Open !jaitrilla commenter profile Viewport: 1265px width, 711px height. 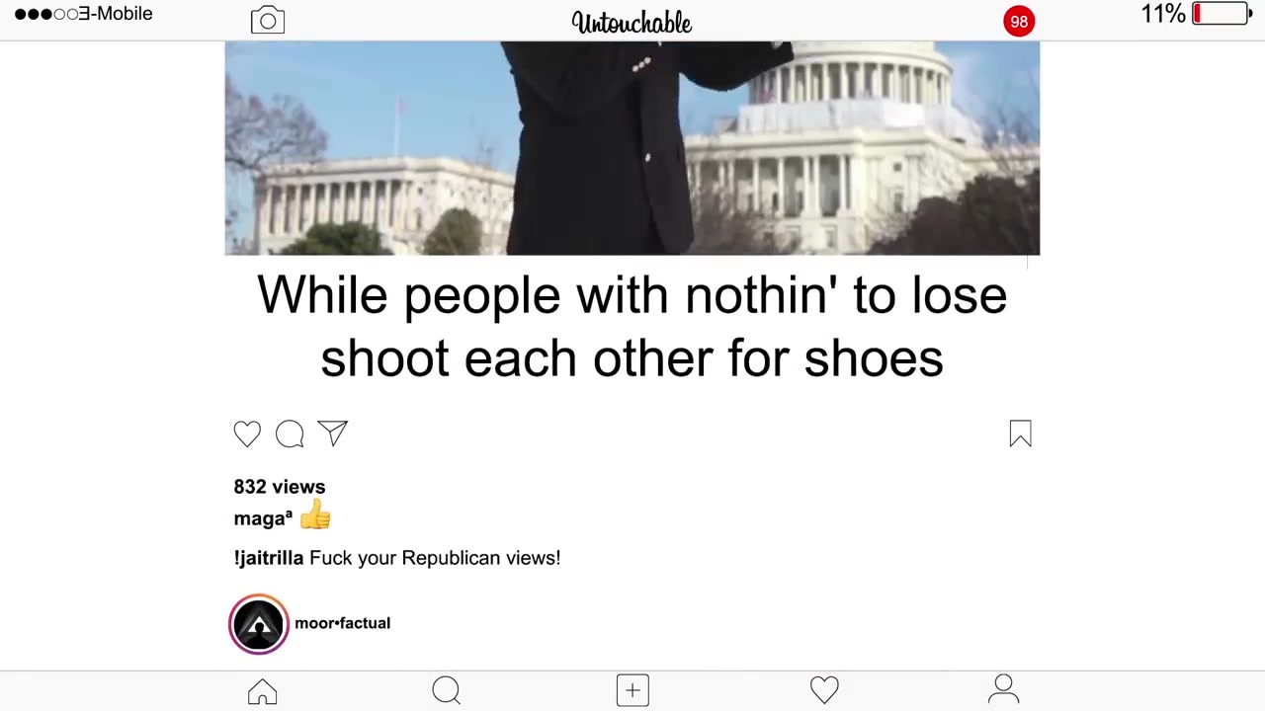click(269, 558)
